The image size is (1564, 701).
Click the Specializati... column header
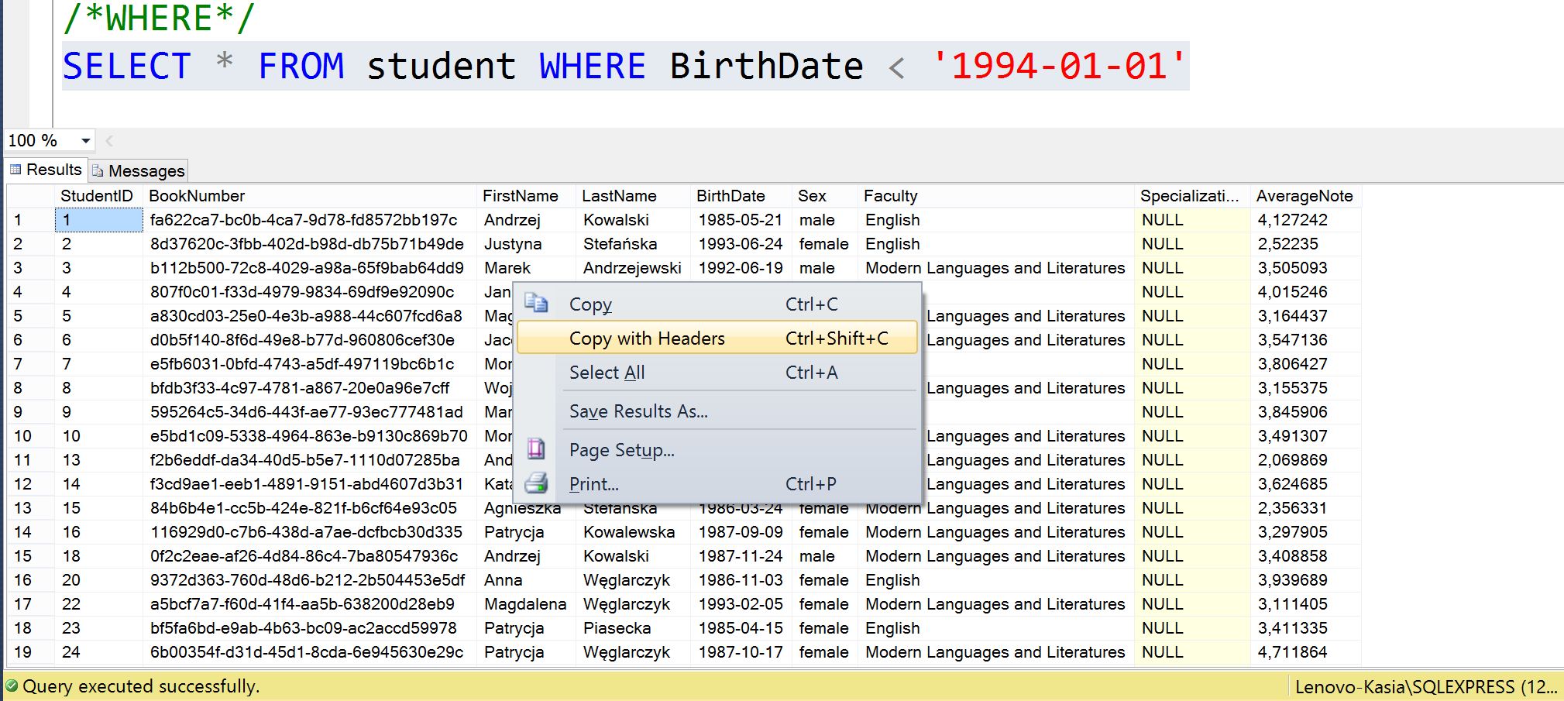[x=1192, y=196]
